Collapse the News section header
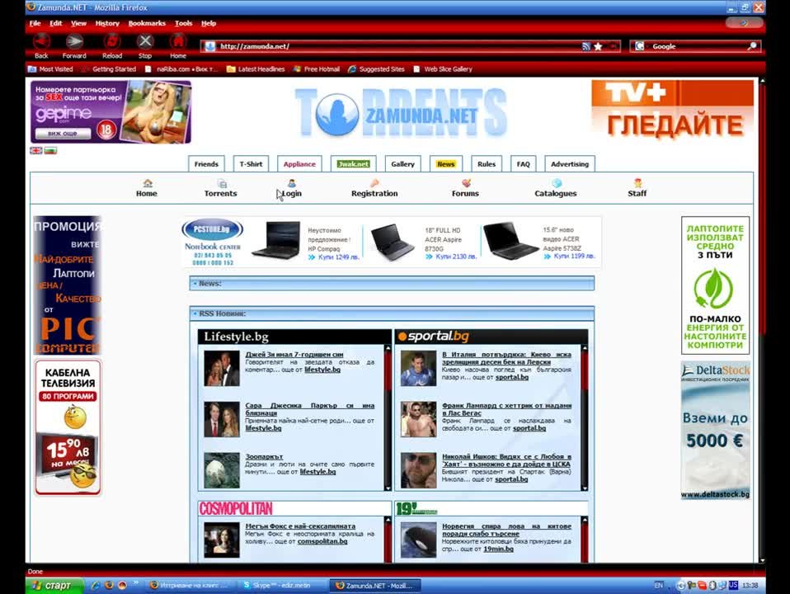 [392, 283]
